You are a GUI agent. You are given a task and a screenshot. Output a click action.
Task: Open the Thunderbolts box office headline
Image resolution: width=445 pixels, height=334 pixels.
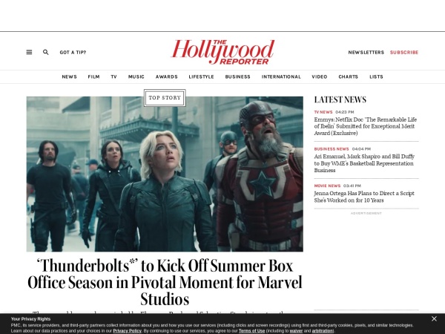(165, 282)
